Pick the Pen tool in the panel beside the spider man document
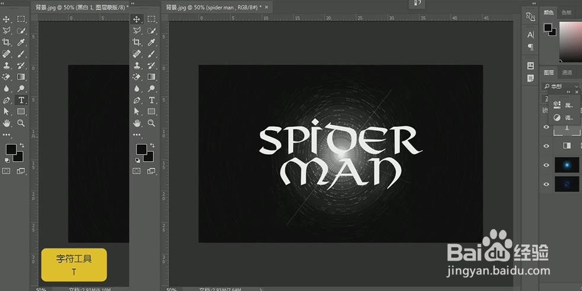Screen dimensions: 582x291 click(x=136, y=100)
